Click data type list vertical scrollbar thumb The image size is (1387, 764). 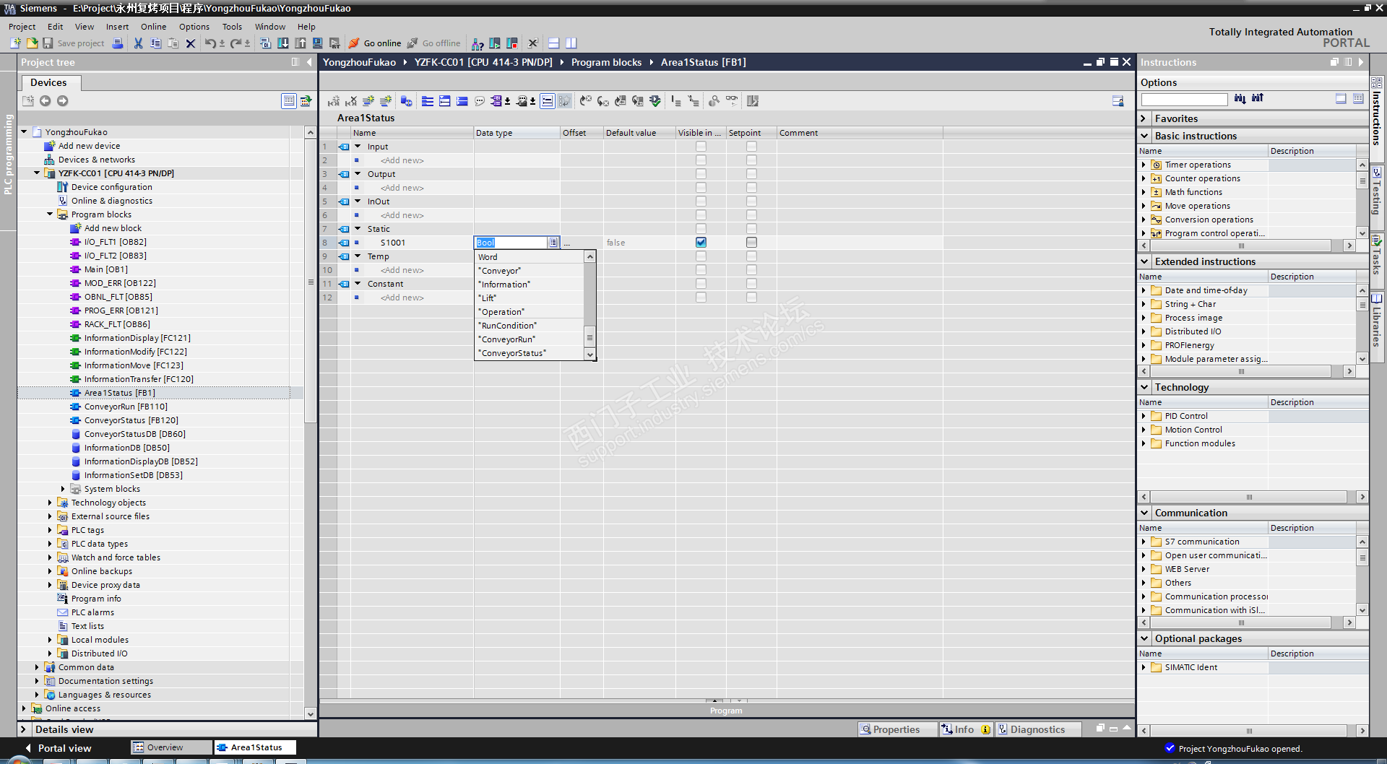tap(589, 337)
